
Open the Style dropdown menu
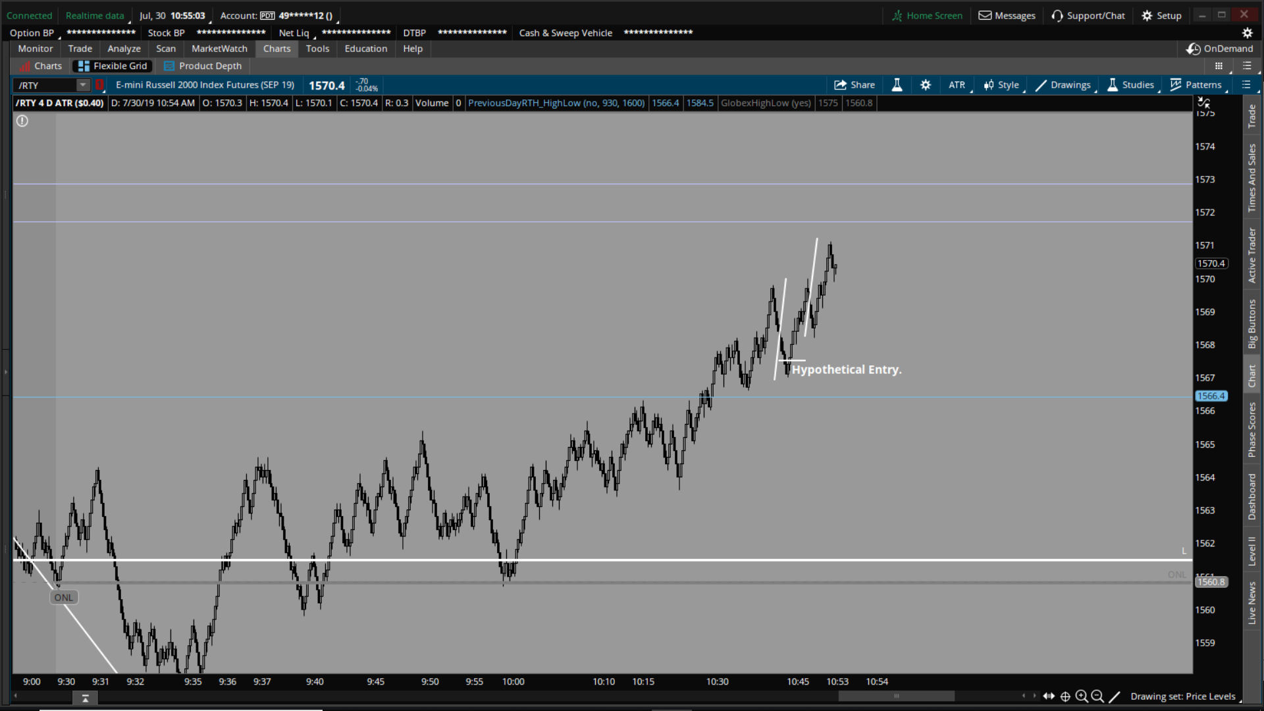click(1002, 85)
